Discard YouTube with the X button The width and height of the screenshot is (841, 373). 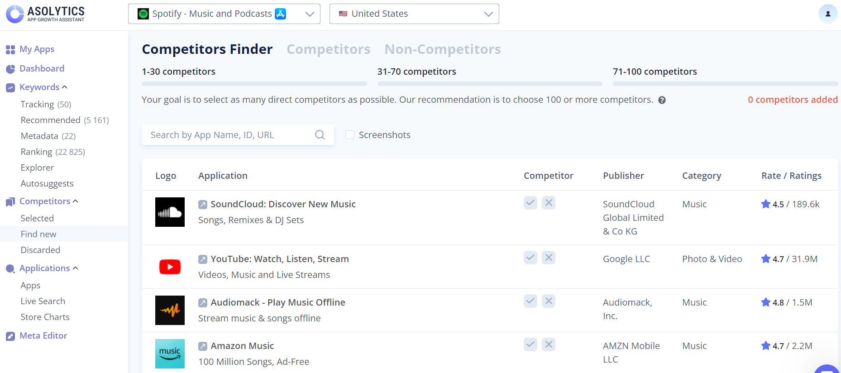(x=549, y=258)
